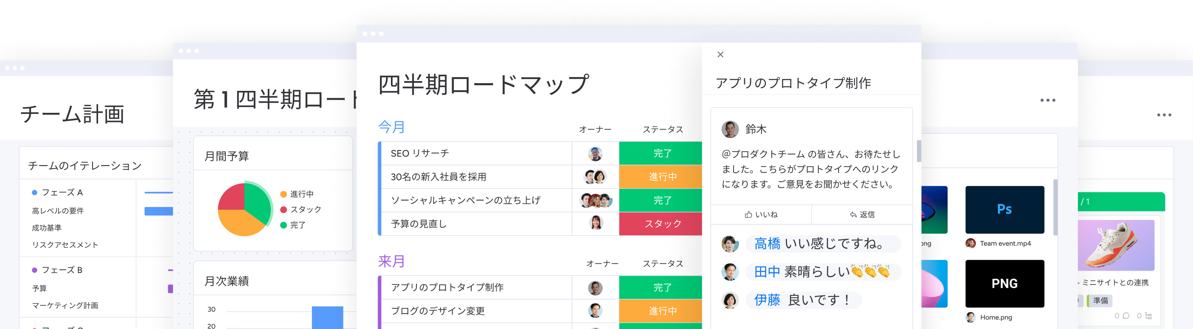This screenshot has height=329, width=1193.
Task: Click the 伊藤 mention in the comment
Action: click(x=767, y=300)
